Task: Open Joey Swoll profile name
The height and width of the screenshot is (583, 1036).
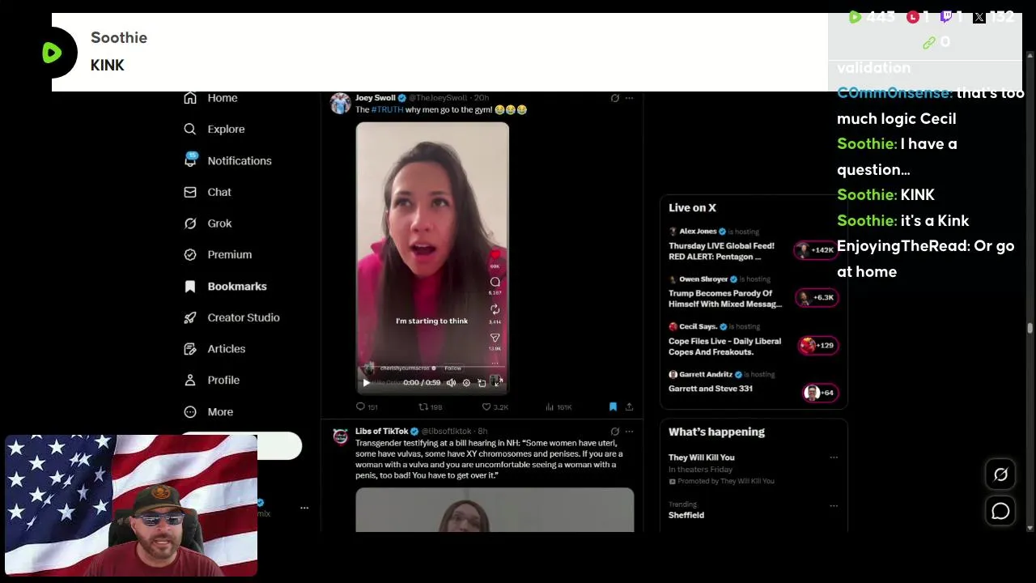Action: point(376,98)
